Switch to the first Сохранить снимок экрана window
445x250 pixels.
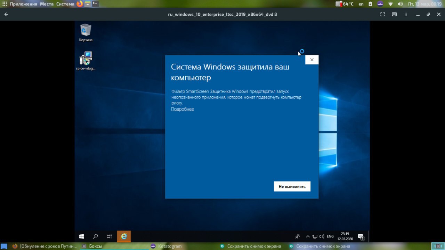[x=253, y=246]
